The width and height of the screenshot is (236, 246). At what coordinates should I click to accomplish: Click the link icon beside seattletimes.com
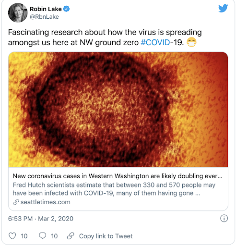pyautogui.click(x=16, y=202)
